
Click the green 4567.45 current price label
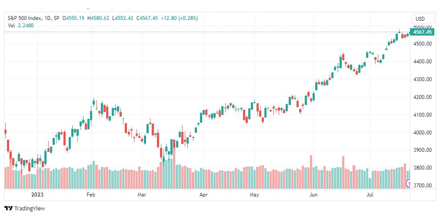coord(422,32)
